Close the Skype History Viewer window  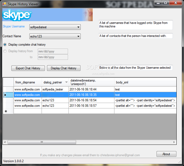click(x=176, y=3)
